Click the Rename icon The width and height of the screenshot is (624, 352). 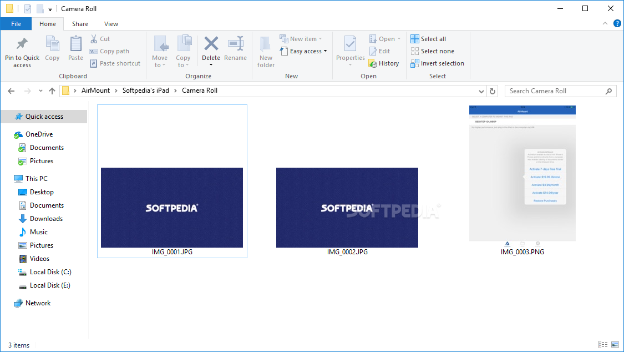click(236, 43)
